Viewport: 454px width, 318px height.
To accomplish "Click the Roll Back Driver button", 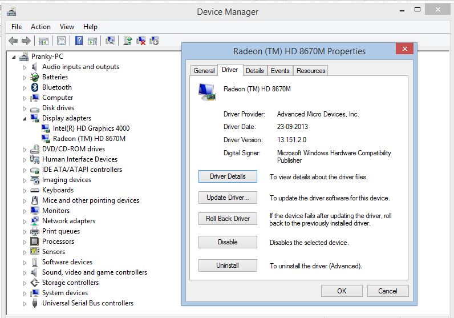I will pos(228,219).
